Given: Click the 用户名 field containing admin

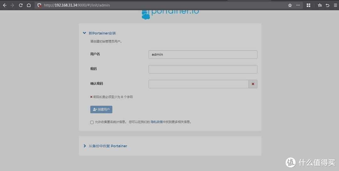Looking at the screenshot, I should [x=203, y=55].
